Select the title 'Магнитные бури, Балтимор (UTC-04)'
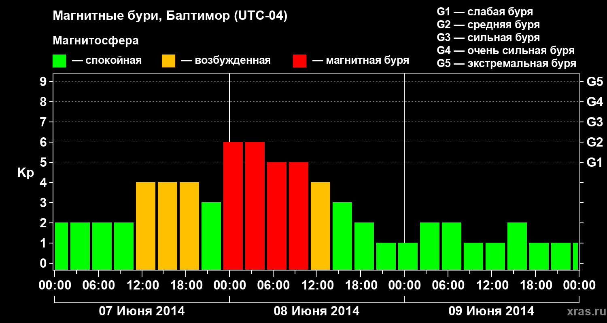Screen dimensions: 607x323 coord(170,17)
